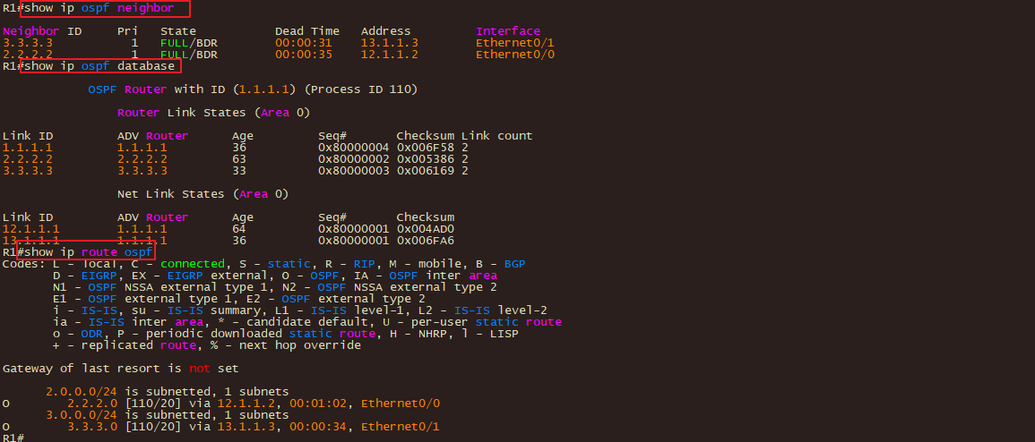
Task: Click FULL/BDR state for neighbor 3.3.3.3
Action: point(189,43)
